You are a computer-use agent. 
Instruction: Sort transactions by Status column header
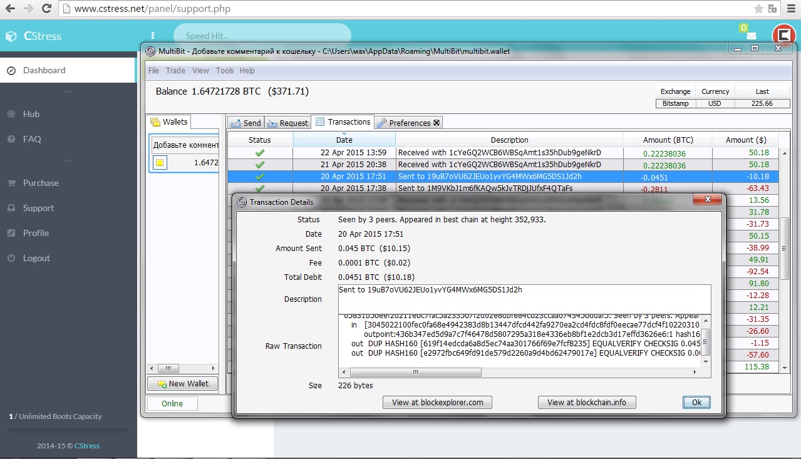(260, 140)
